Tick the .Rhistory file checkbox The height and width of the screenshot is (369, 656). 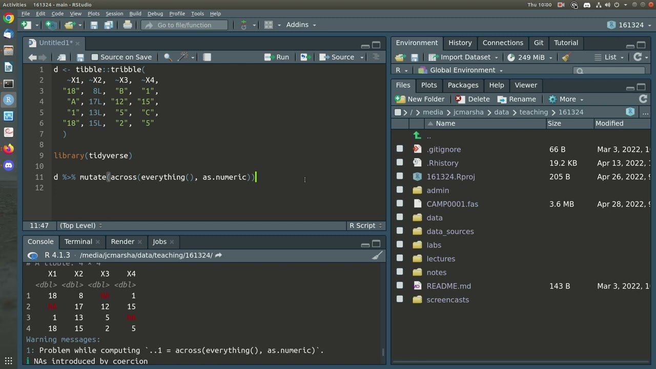(x=400, y=162)
